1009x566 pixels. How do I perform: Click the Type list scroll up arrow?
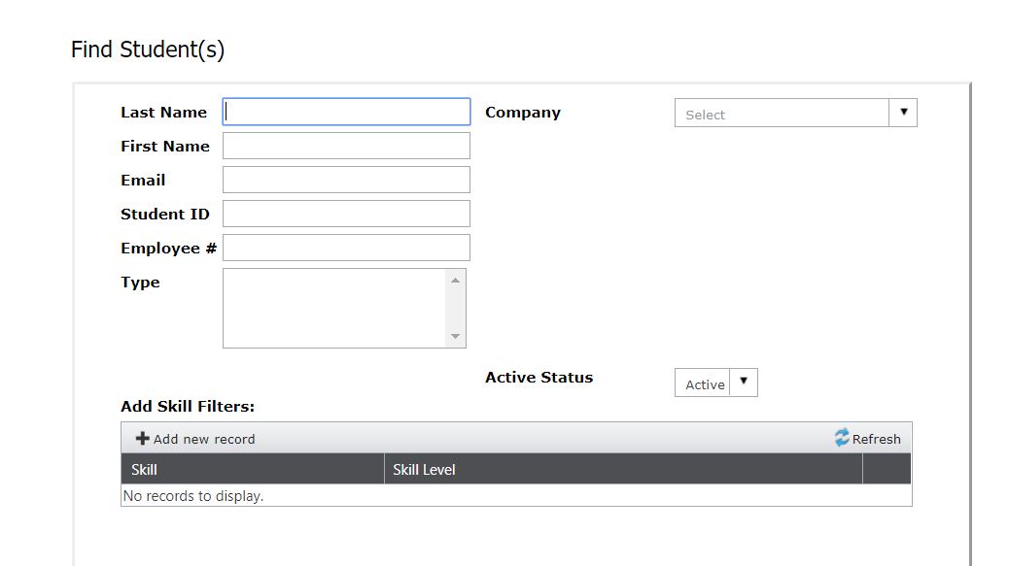[456, 281]
